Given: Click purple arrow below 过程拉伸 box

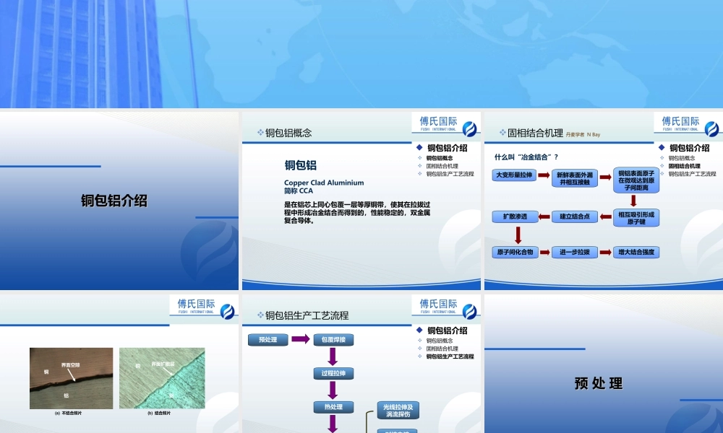Looking at the screenshot, I should (333, 390).
